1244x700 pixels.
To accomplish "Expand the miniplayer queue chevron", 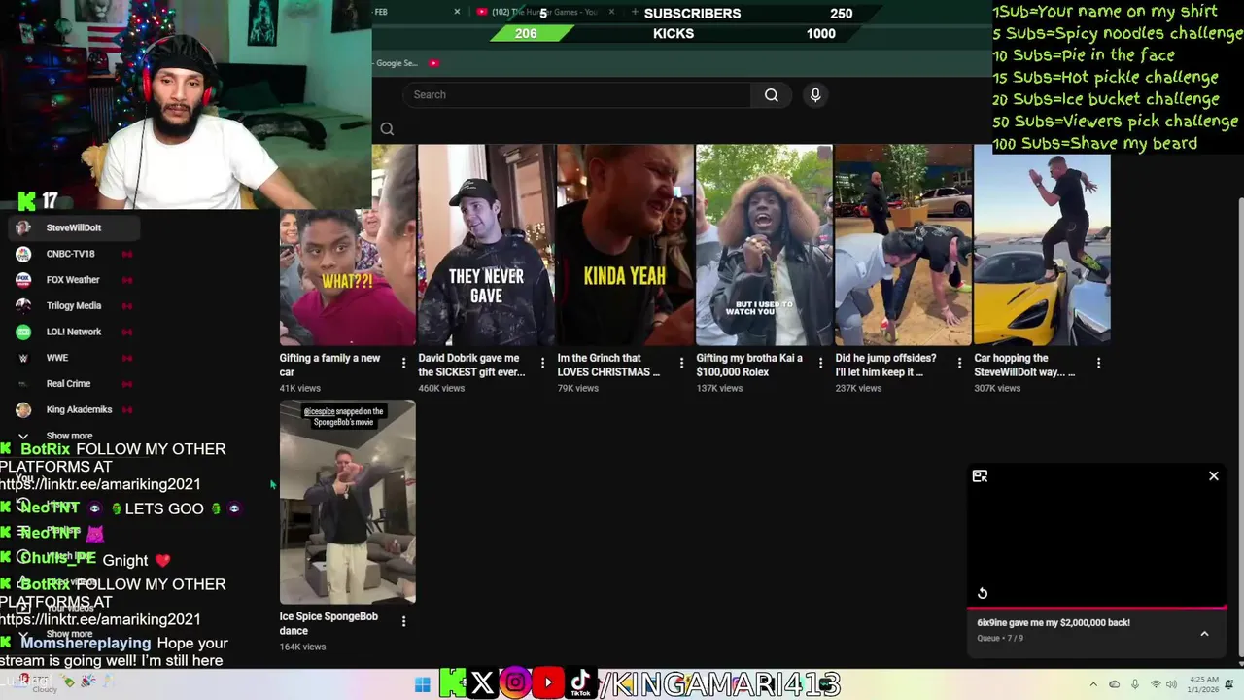I will [1204, 634].
